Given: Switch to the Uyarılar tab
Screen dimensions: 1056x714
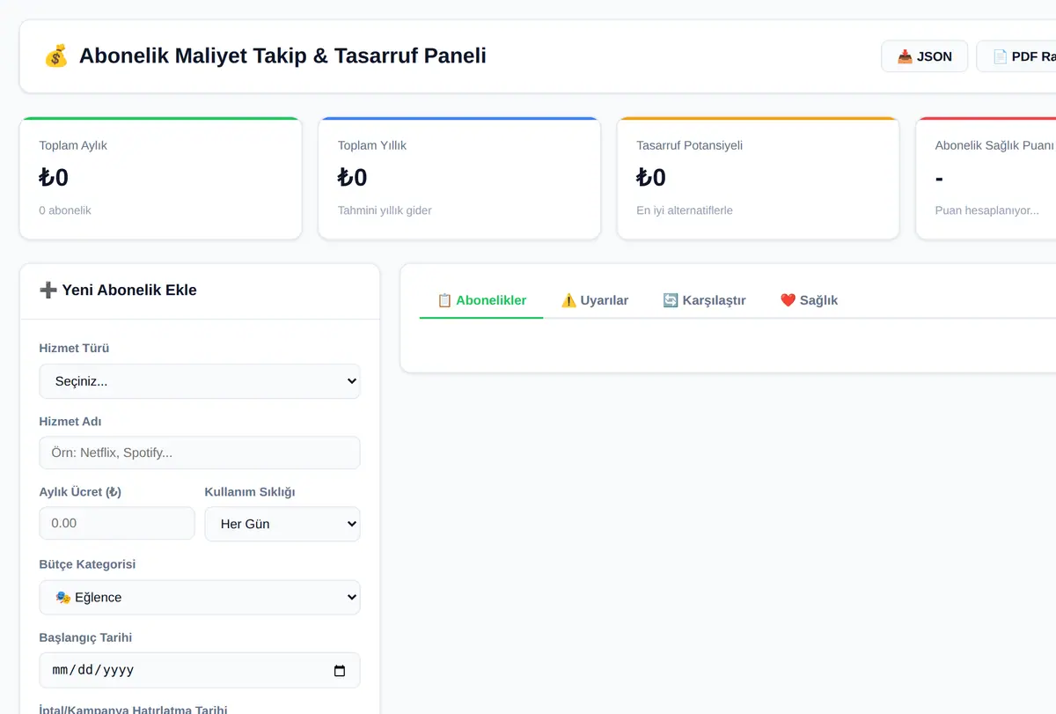Looking at the screenshot, I should (595, 300).
